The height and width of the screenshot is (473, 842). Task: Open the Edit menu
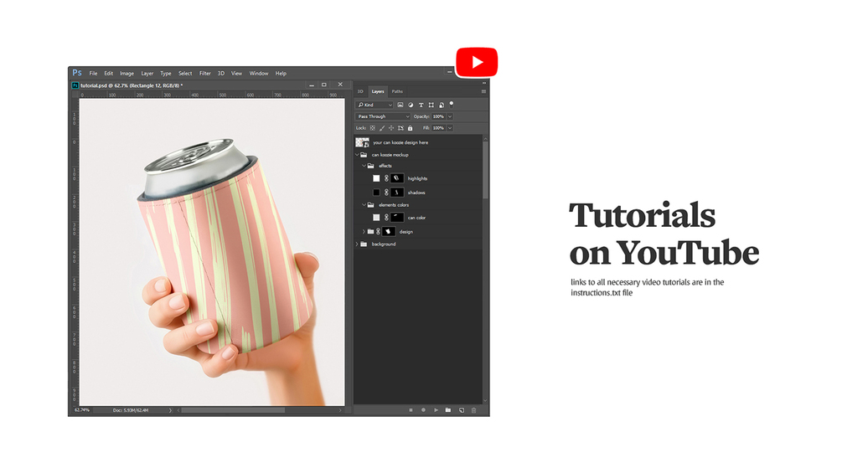click(x=108, y=74)
